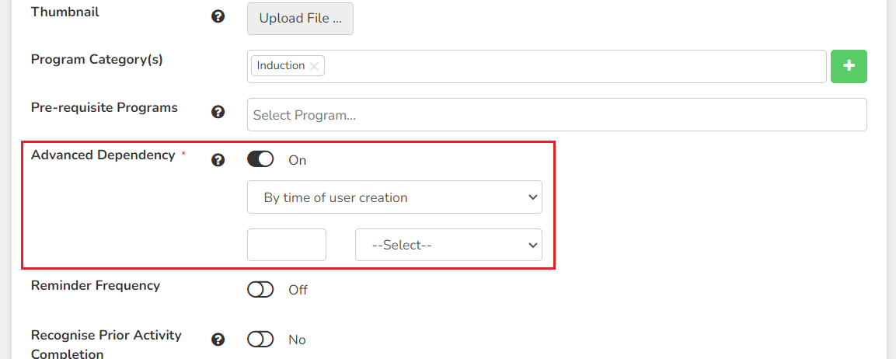
Task: Remove the Induction category tag
Action: point(314,66)
